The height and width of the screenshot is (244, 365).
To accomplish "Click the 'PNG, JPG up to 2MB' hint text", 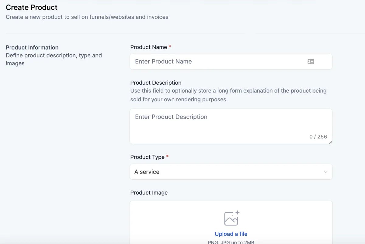I will 231,242.
